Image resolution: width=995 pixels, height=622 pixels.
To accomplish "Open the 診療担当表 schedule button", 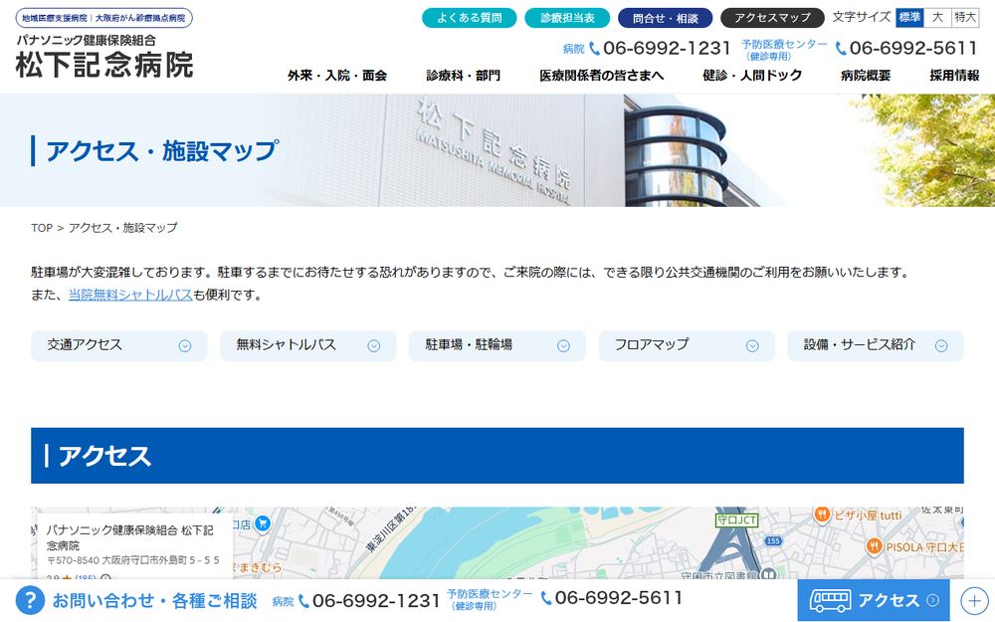I will pyautogui.click(x=567, y=18).
